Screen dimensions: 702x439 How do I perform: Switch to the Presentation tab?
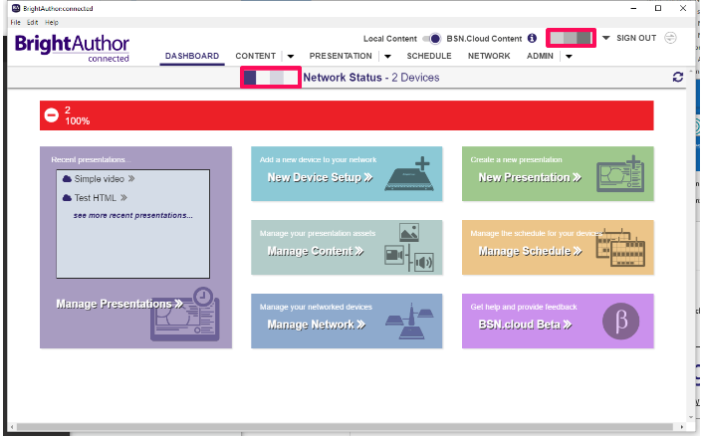click(341, 56)
